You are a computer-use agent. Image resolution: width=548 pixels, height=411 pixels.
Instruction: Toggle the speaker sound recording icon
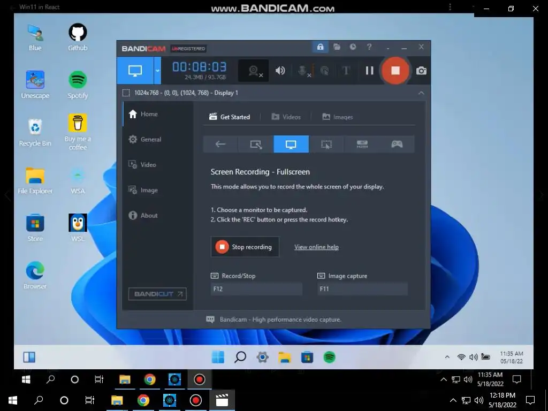click(280, 71)
